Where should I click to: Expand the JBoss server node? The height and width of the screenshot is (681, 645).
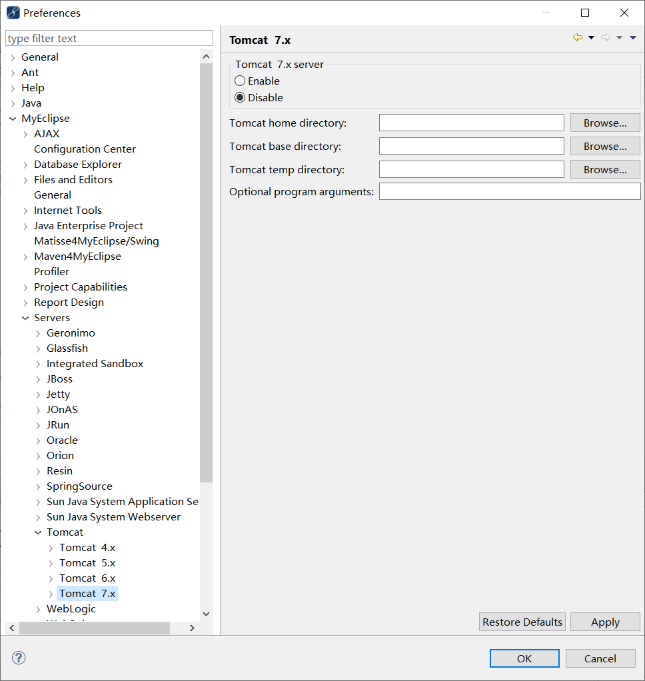38,380
